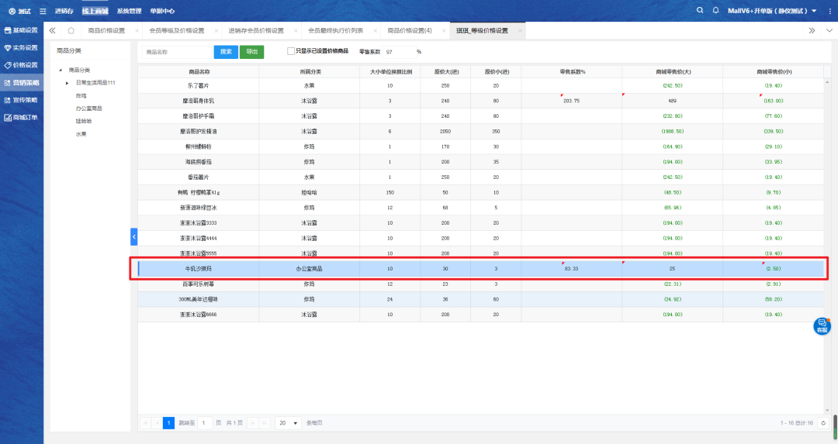Open the MallV6+开单版 account dropdown

(x=771, y=11)
